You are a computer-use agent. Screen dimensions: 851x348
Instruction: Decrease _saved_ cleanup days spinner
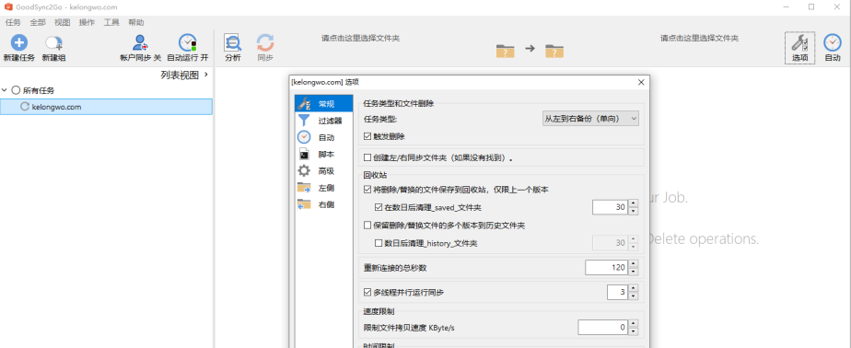(x=634, y=211)
